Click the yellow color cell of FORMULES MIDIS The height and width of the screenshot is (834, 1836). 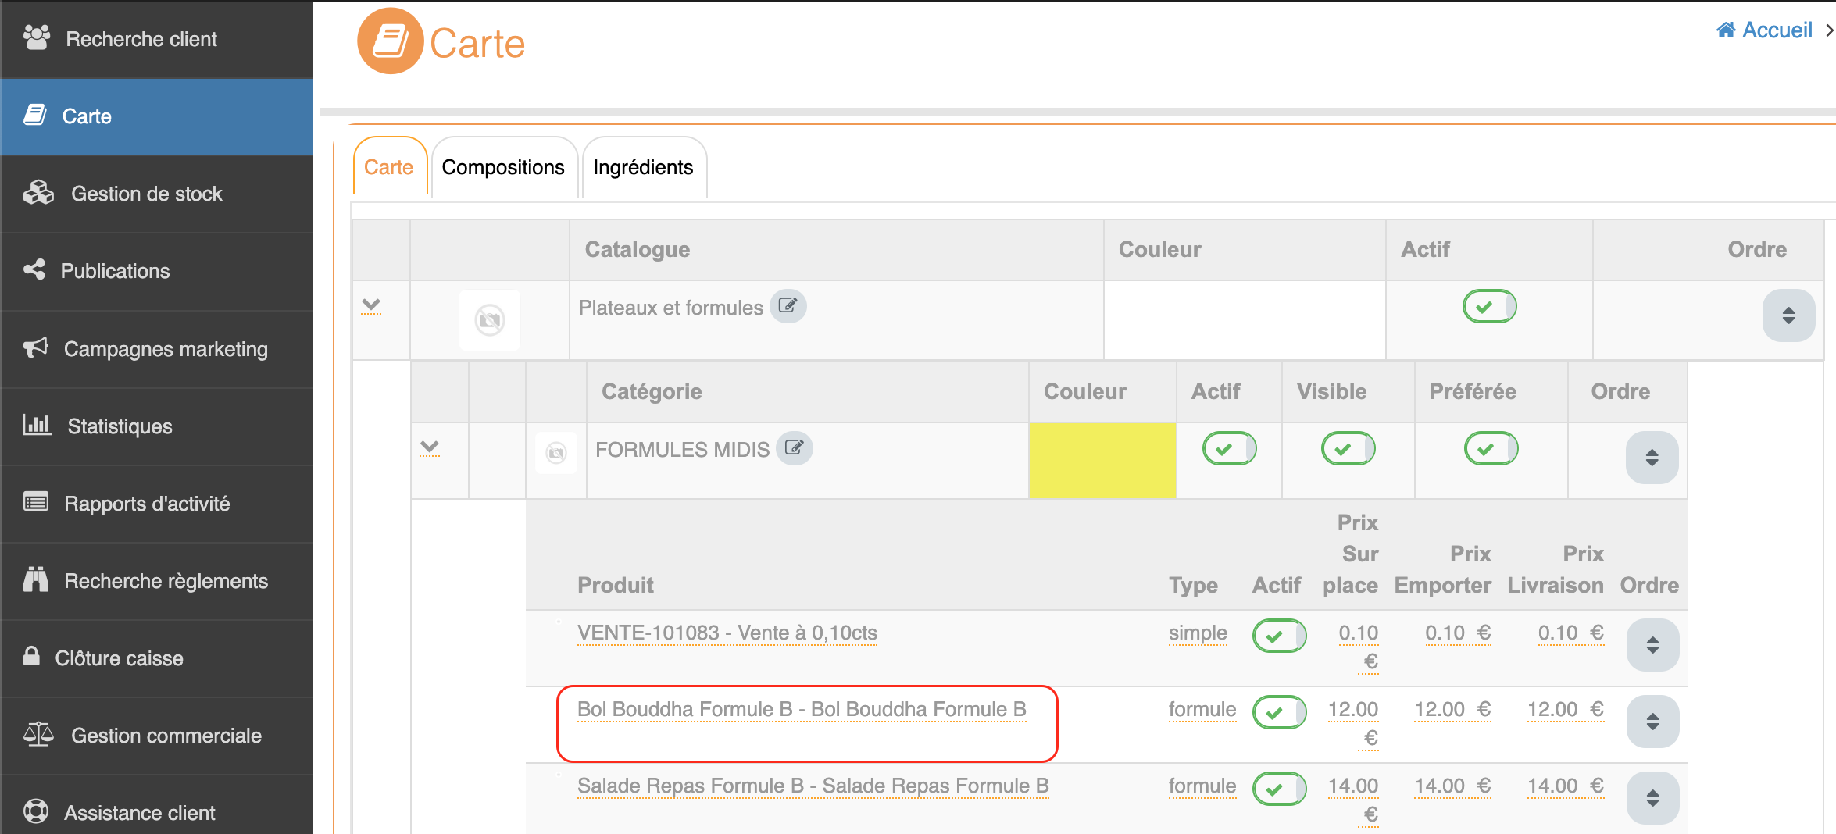(x=1102, y=460)
